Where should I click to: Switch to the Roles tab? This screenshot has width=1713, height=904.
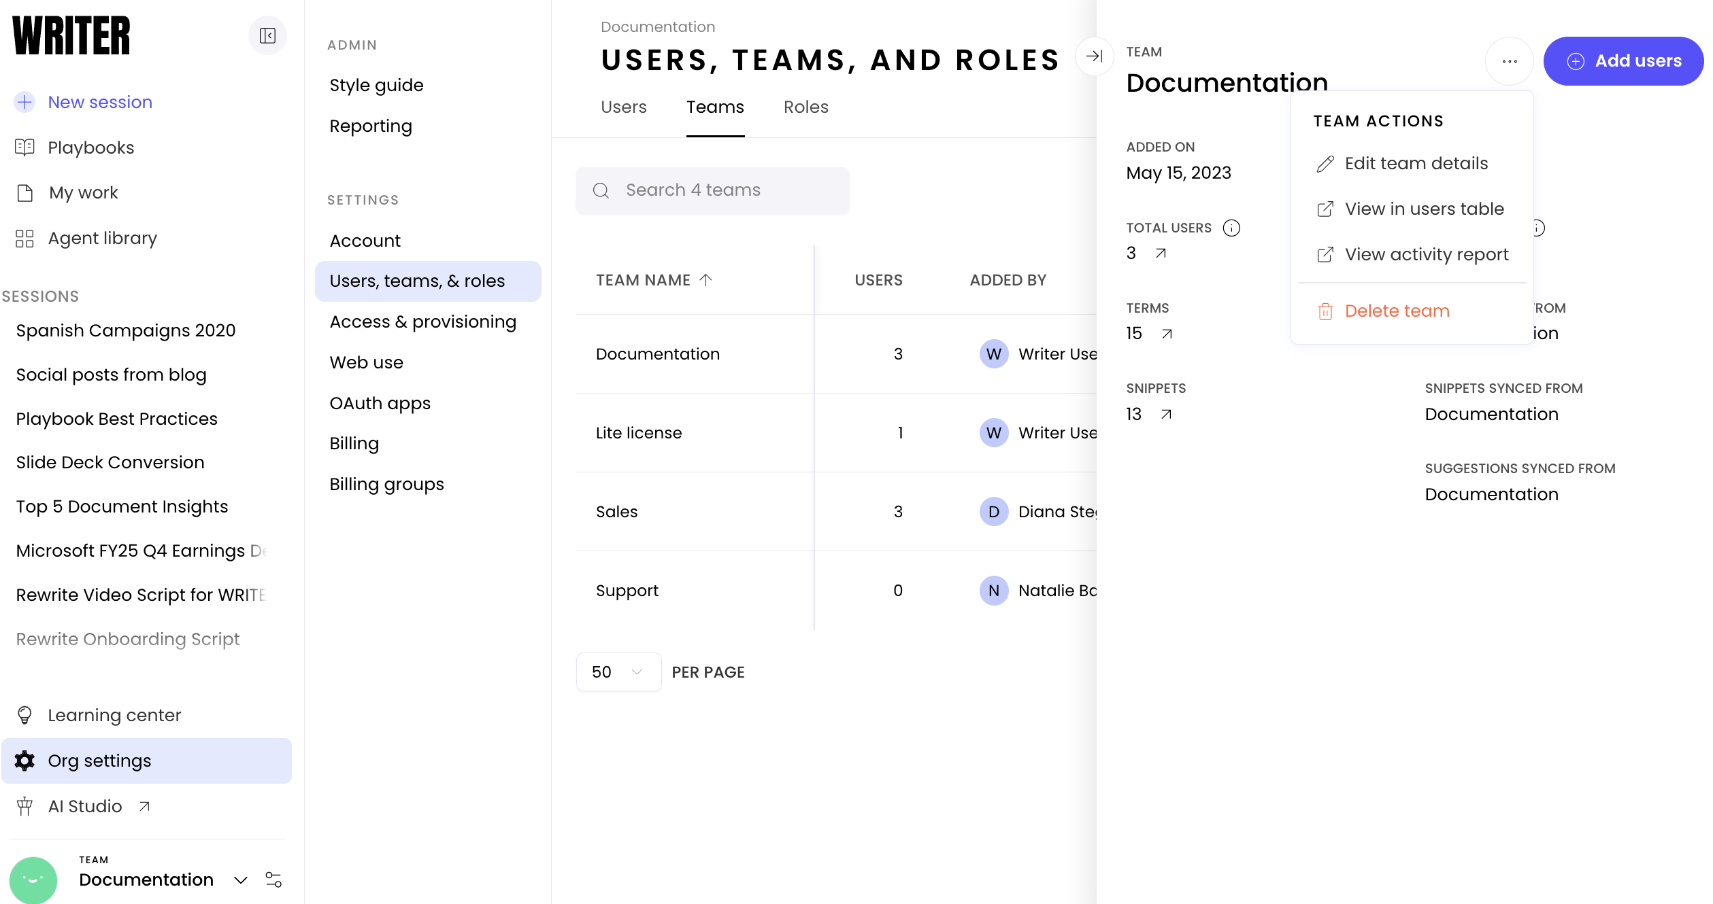tap(805, 107)
